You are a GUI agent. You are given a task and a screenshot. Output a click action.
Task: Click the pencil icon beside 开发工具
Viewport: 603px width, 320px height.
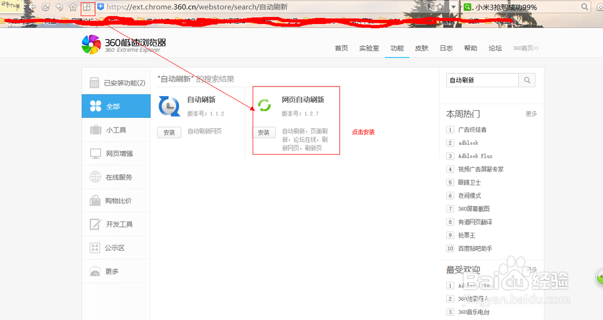coord(95,224)
